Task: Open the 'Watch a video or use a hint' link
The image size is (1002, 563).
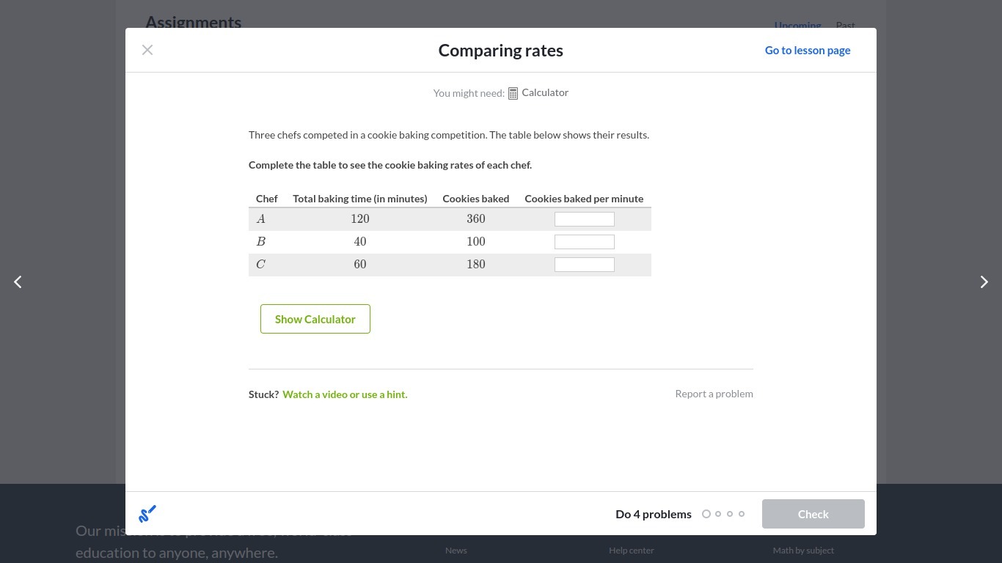Action: click(x=345, y=394)
